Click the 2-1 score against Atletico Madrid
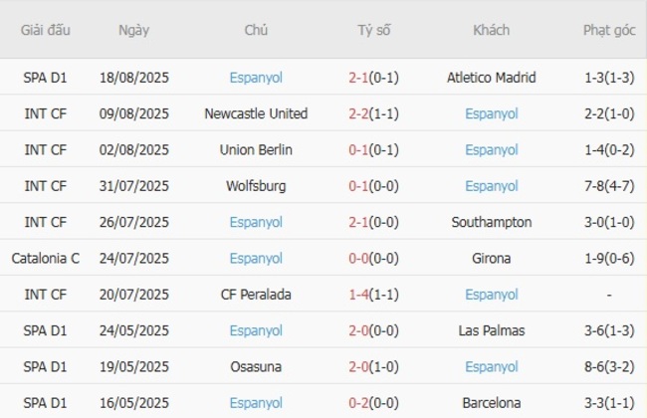Image resolution: width=647 pixels, height=418 pixels. coord(361,78)
